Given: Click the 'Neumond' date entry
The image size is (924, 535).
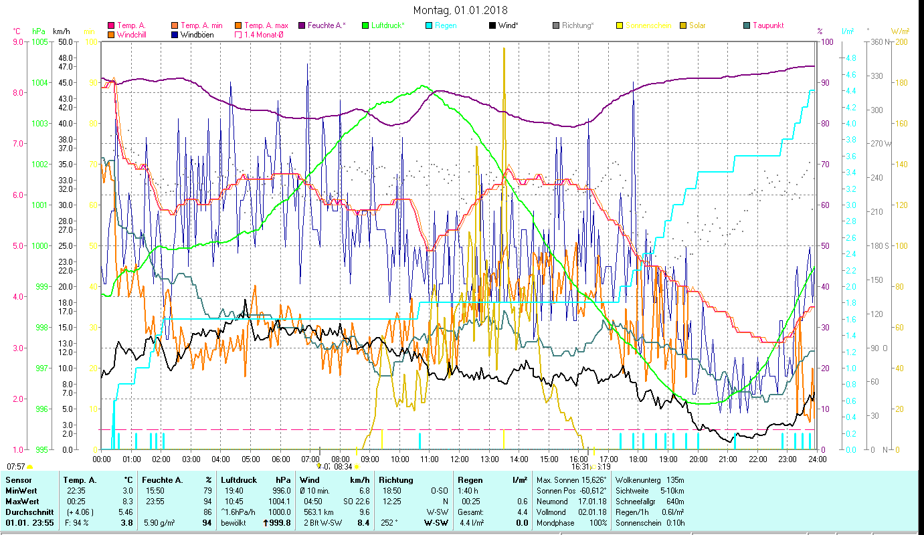Looking at the screenshot, I should coord(571,500).
